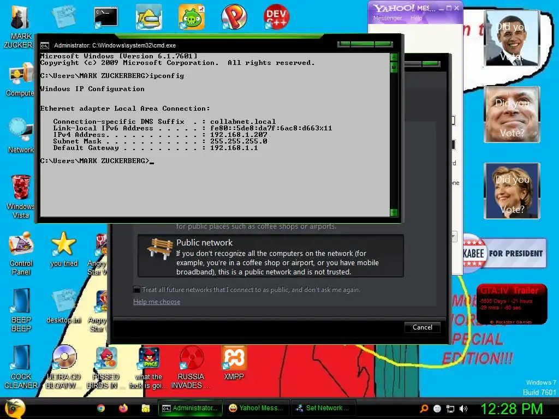The width and height of the screenshot is (559, 419).
Task: Click the collabnet.local DNS suffix text
Action: 243,122
